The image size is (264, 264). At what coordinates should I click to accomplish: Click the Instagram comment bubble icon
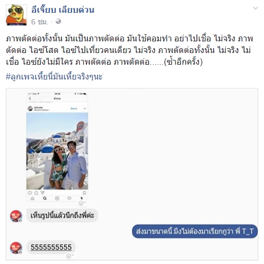coord(36,193)
